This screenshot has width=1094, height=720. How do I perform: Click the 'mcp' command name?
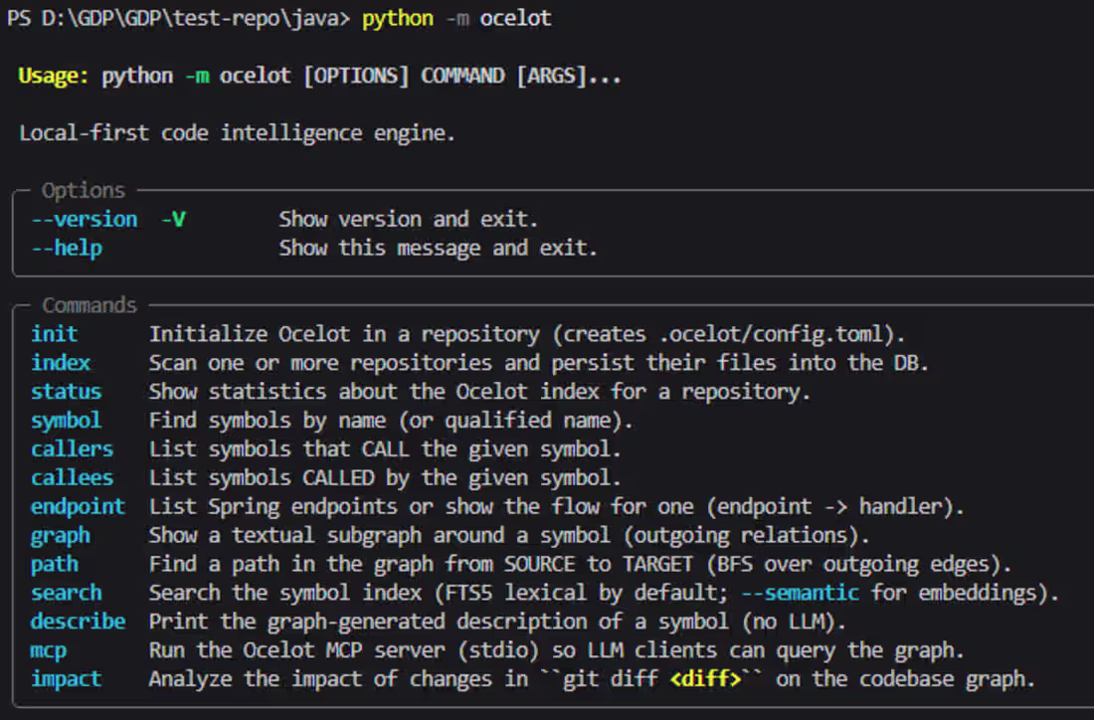(48, 650)
